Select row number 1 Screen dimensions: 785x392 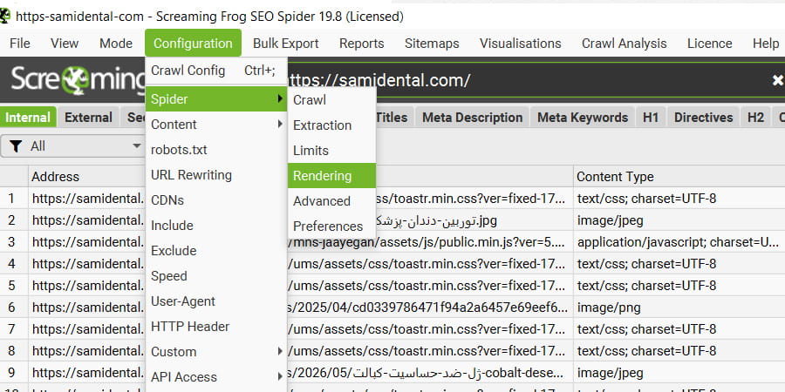click(11, 199)
